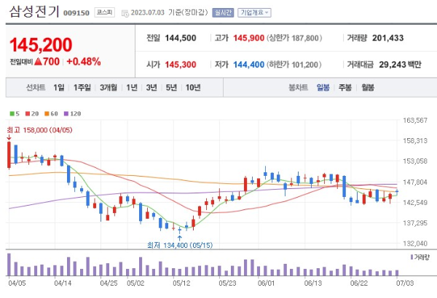Click the 최고 158,000 (04/05) chart label
This screenshot has height=298, width=437.
click(39, 130)
